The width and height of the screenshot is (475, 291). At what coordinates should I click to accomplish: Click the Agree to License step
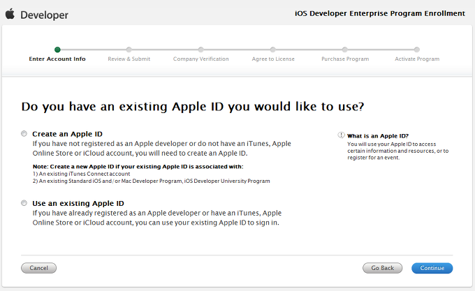tap(273, 59)
